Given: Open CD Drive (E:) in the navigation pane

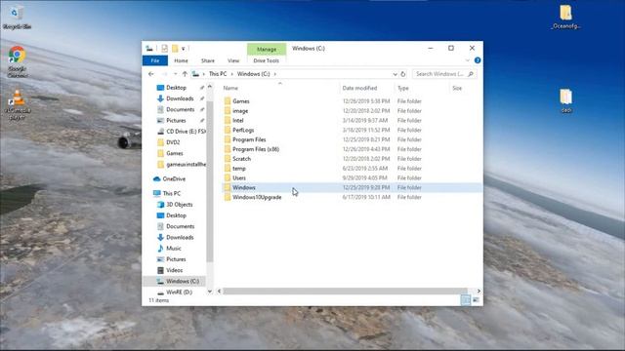Looking at the screenshot, I should pyautogui.click(x=186, y=131).
